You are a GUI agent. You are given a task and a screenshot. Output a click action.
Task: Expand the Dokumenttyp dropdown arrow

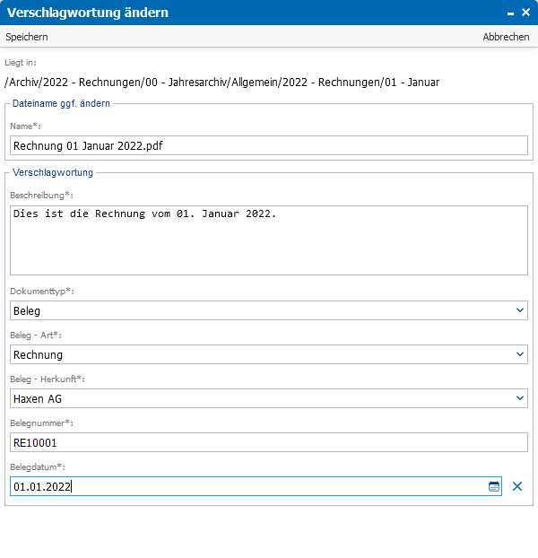pyautogui.click(x=519, y=310)
